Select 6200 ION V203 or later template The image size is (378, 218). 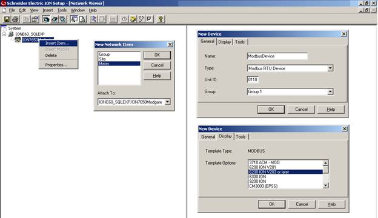click(285, 172)
